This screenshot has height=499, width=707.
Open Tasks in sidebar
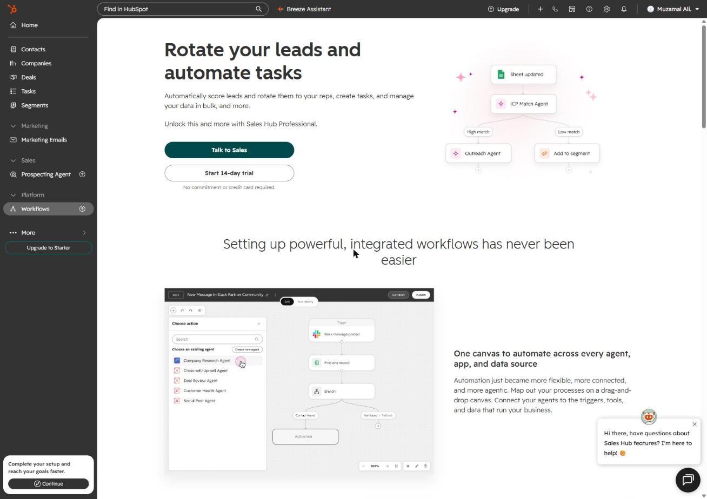[x=49, y=91]
